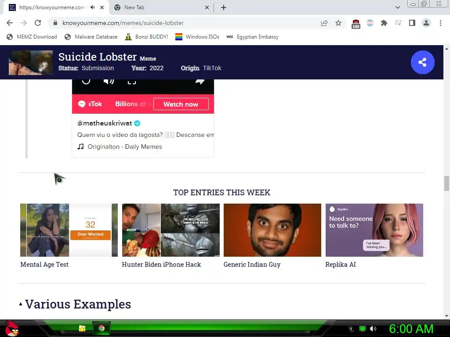Mute the knowyourmeme tab via speaker icon
Viewport: 450px width, 337px height.
pos(92,7)
